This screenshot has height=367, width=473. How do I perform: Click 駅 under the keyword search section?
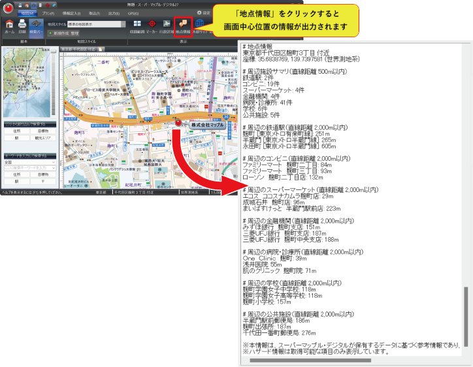[16, 182]
